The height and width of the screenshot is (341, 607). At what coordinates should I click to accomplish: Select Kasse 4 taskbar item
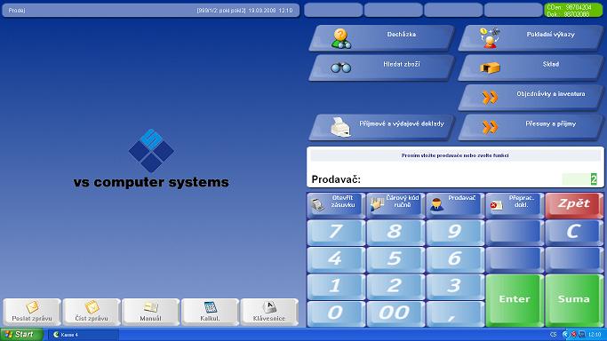coord(84,335)
